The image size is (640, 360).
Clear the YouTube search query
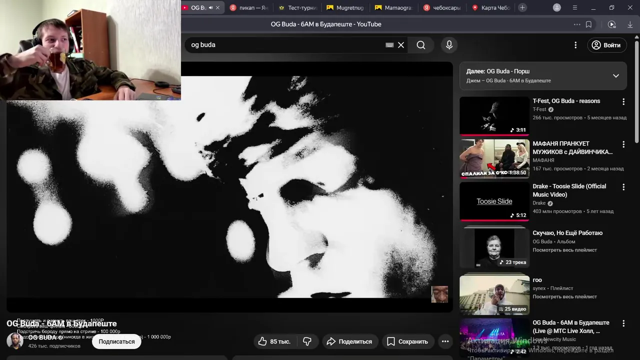[x=401, y=45]
